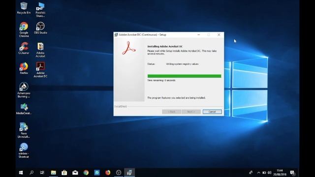
Task: Select the wiebox Shortcut desktop icon
Action: coord(24,150)
